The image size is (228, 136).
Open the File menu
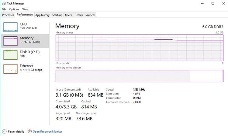pos(4,9)
